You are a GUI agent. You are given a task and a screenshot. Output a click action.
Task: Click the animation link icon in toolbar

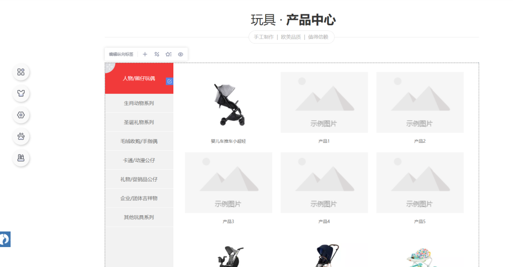pos(157,54)
